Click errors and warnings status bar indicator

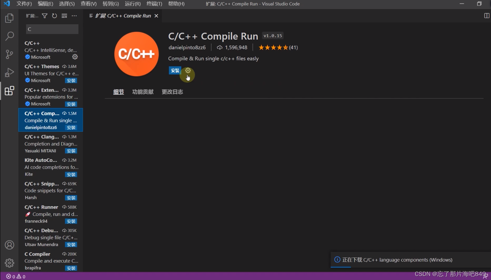click(x=16, y=277)
